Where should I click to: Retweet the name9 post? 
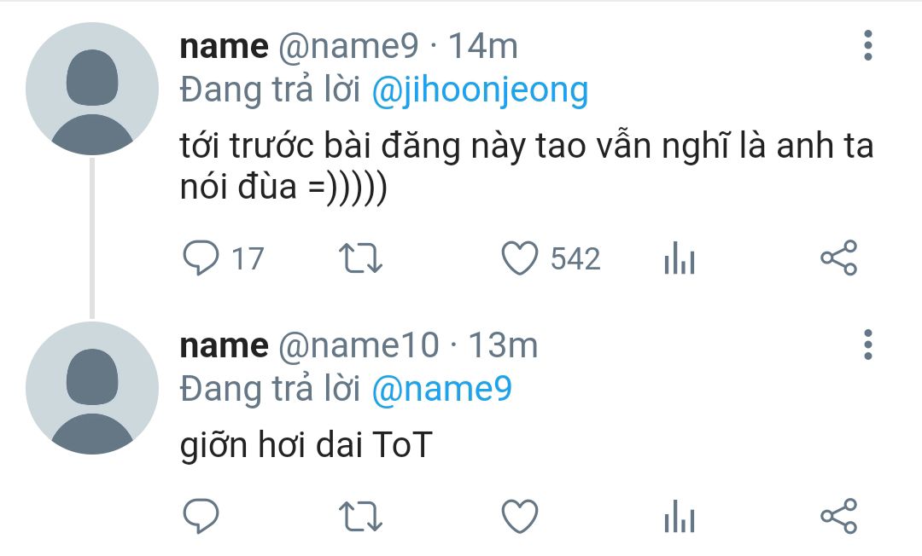point(360,258)
